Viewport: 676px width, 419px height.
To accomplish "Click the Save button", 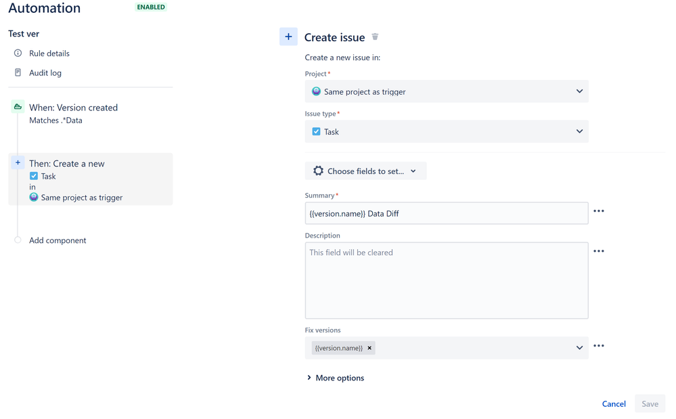I will click(x=650, y=404).
